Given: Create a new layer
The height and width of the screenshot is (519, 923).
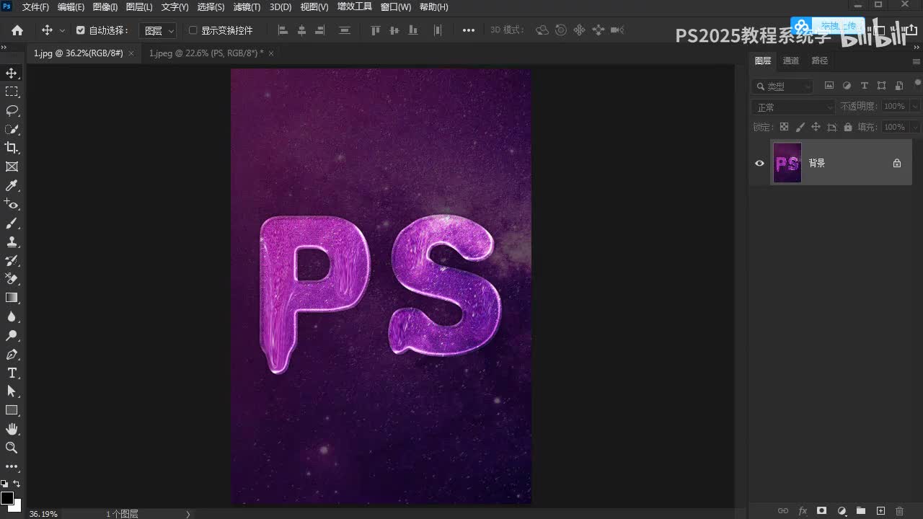Looking at the screenshot, I should click(x=880, y=511).
